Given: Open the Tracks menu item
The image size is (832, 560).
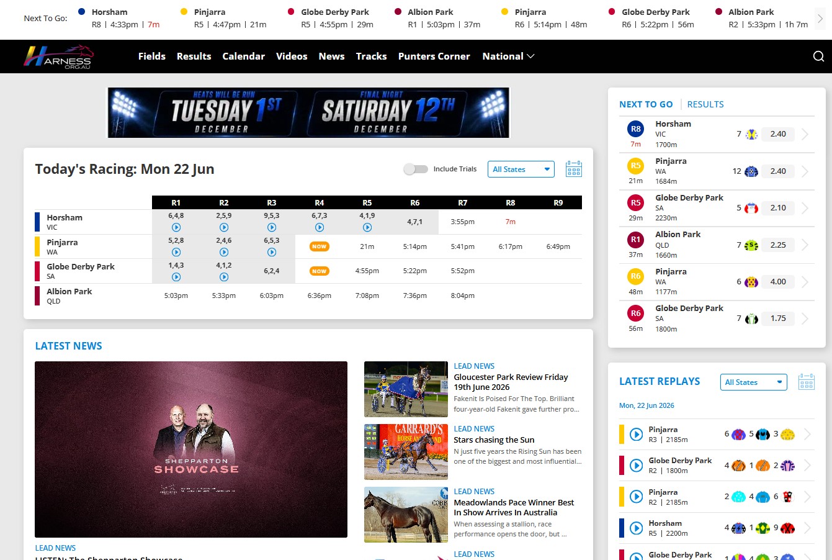Looking at the screenshot, I should click(x=372, y=56).
